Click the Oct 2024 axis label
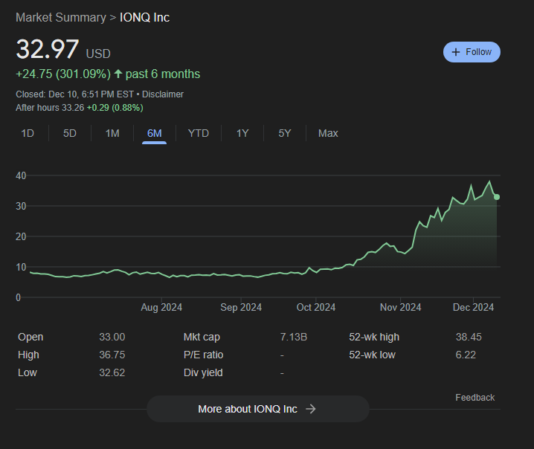Image resolution: width=534 pixels, height=449 pixels. 316,308
